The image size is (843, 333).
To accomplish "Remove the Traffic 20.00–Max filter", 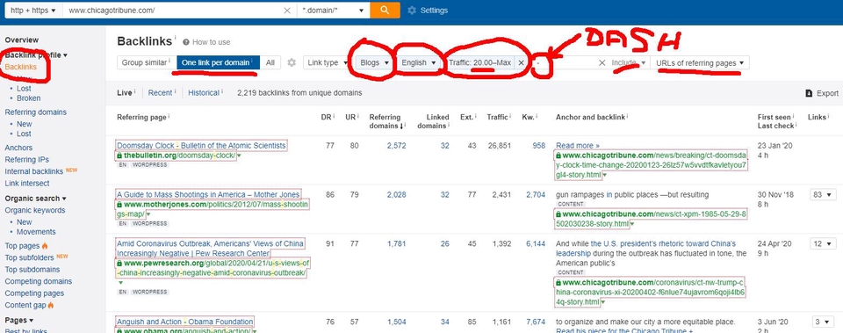I will click(x=521, y=63).
